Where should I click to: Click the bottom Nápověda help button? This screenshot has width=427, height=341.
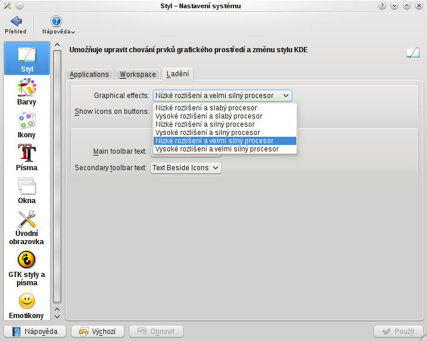[35, 332]
